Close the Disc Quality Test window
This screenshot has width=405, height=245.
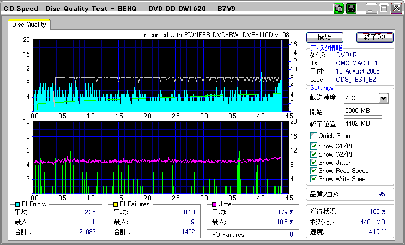(x=395, y=9)
